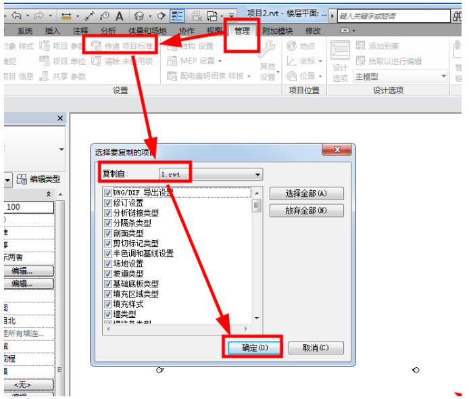Open the 附加模块 ribbon tab
The height and width of the screenshot is (399, 469).
(x=277, y=31)
